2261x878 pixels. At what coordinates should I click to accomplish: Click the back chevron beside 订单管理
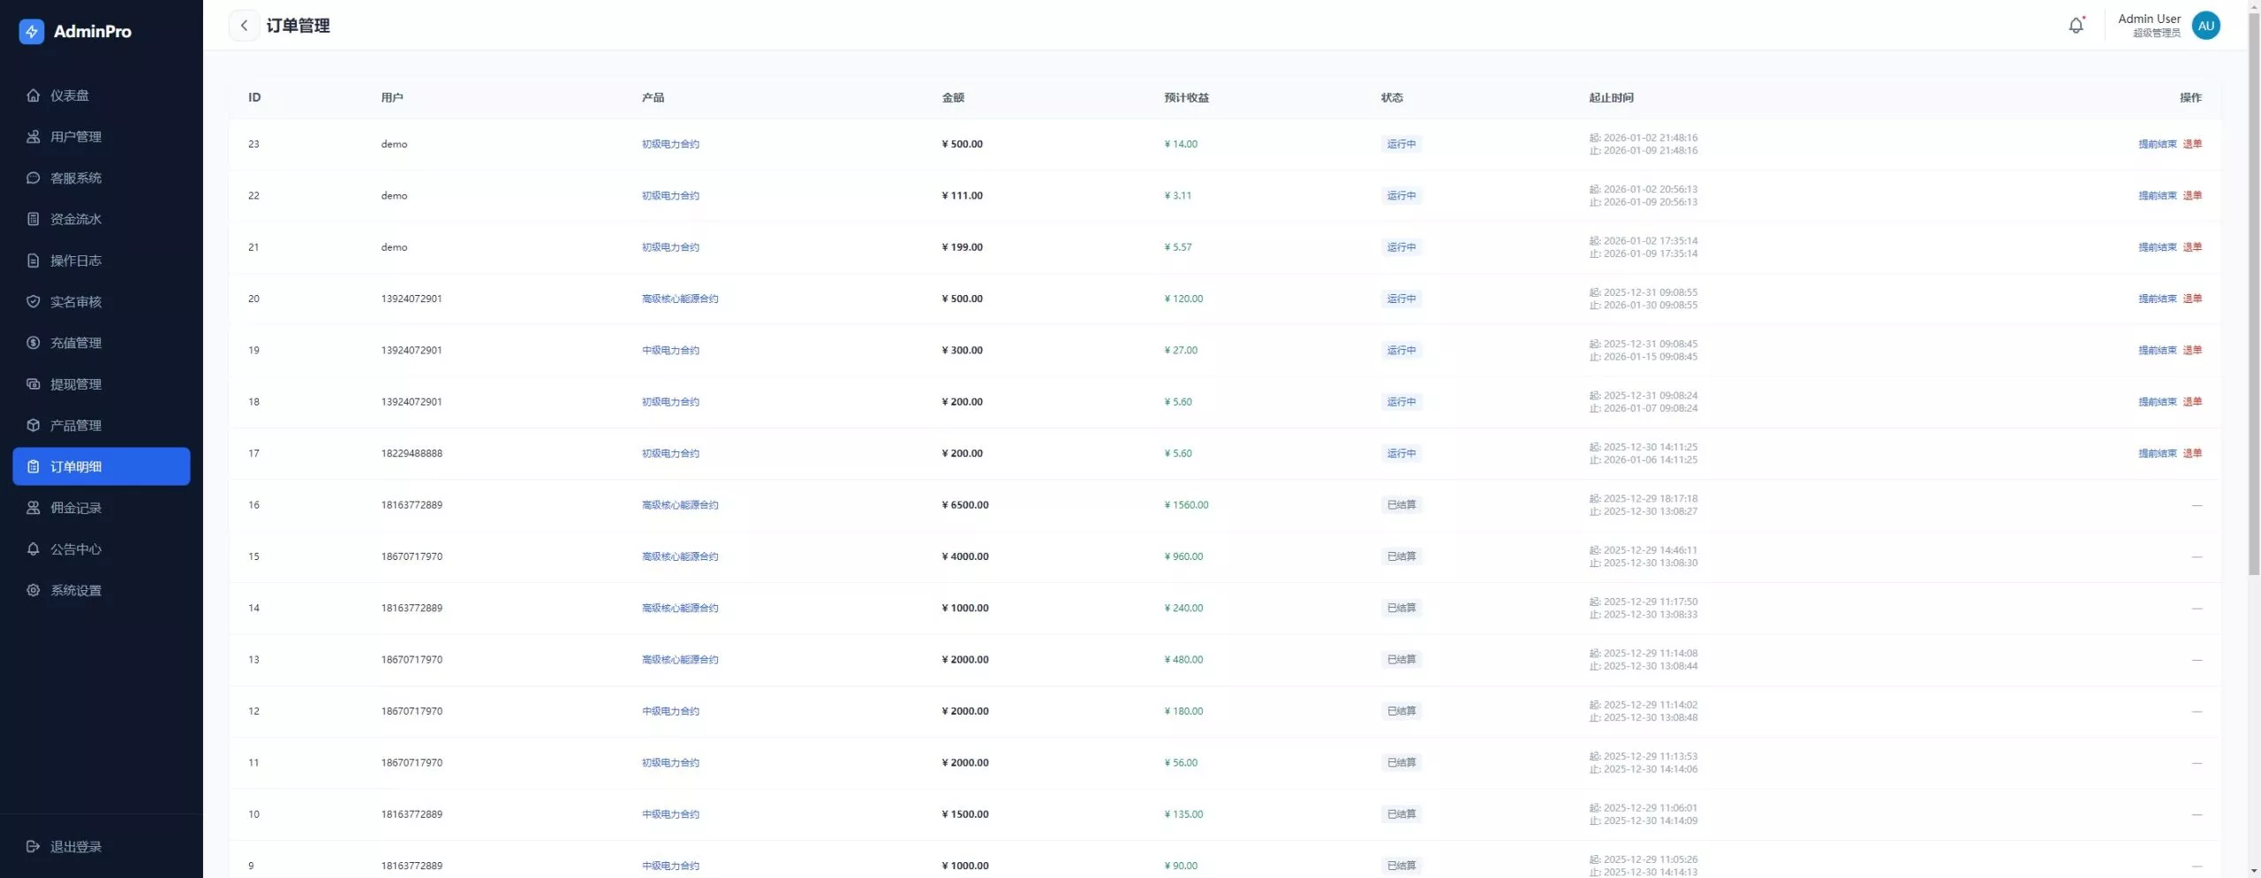tap(244, 26)
